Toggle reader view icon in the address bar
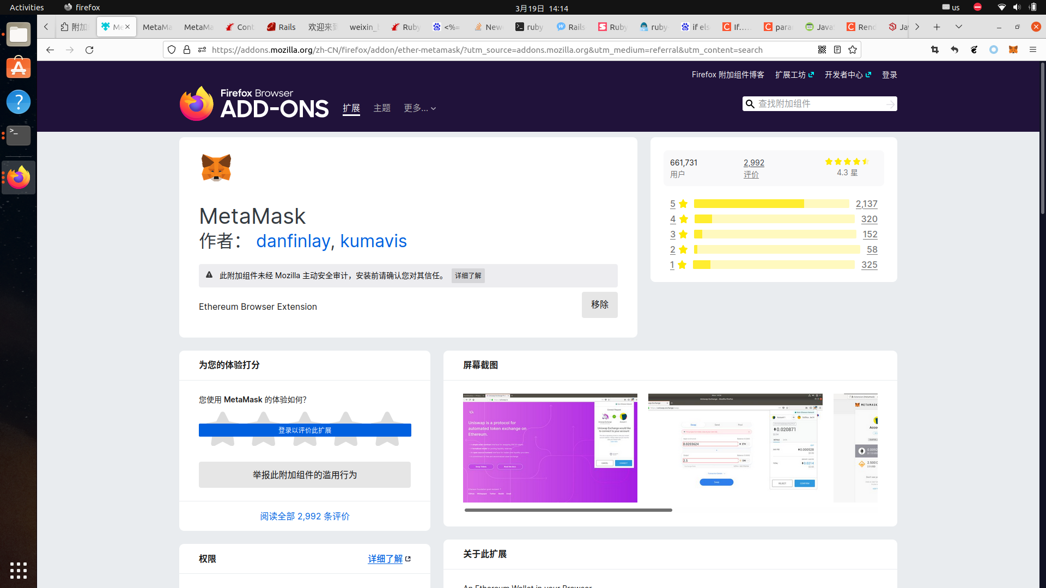Image resolution: width=1046 pixels, height=588 pixels. pyautogui.click(x=837, y=50)
